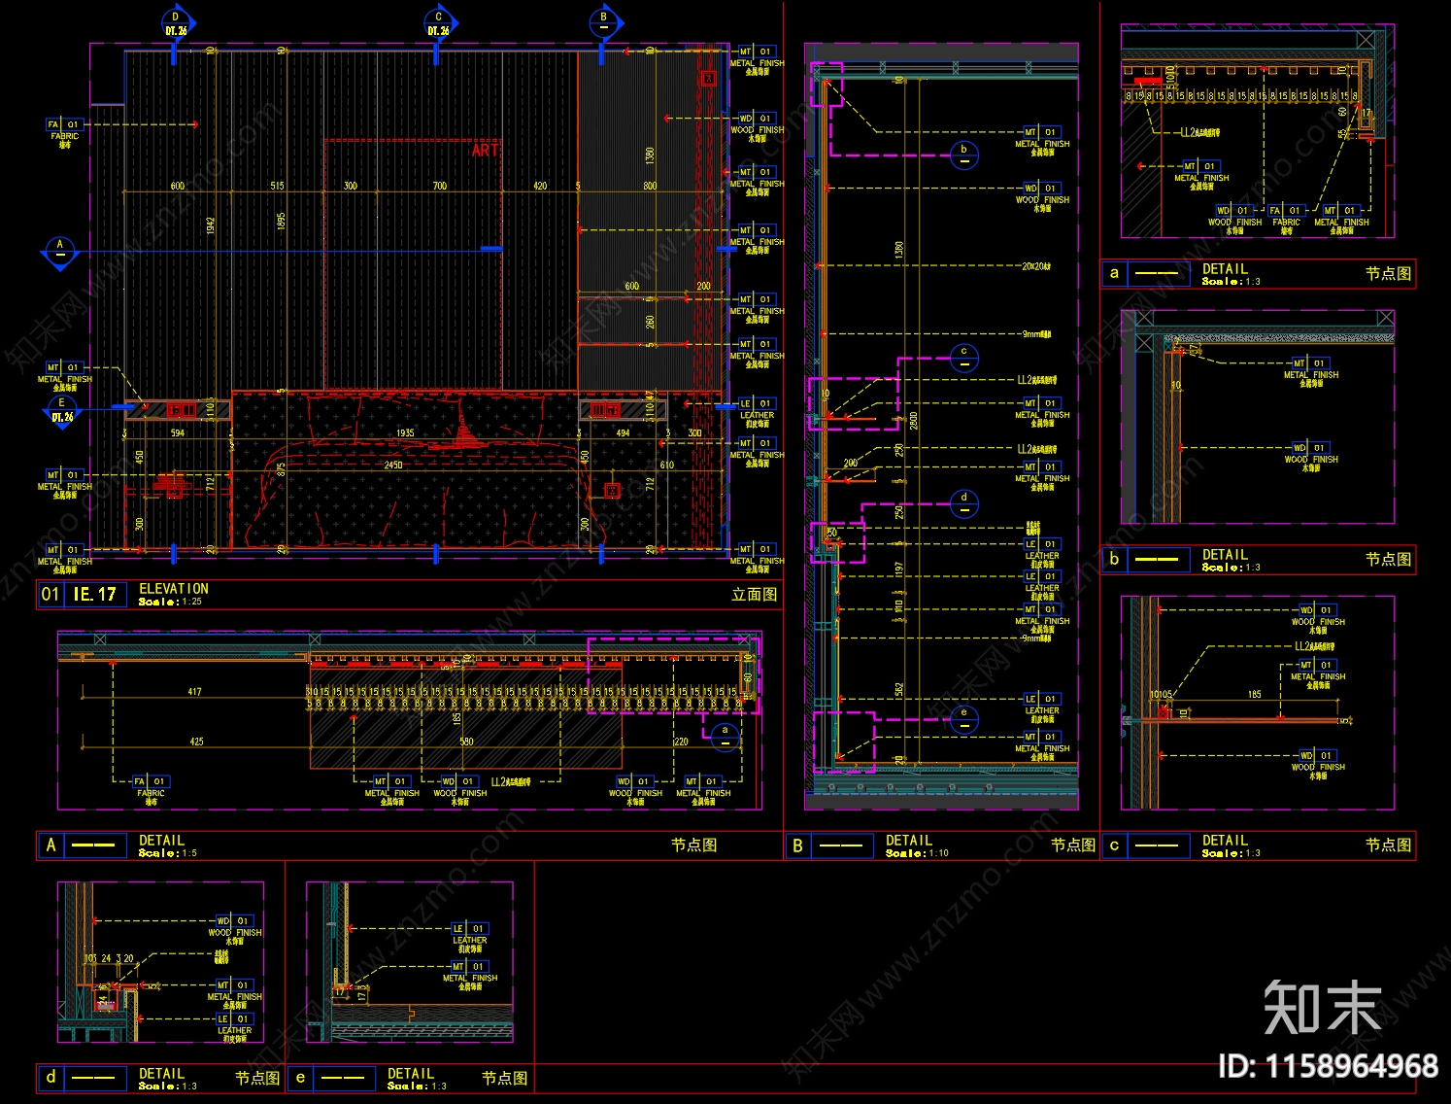Click detail callout circle a in section A
Image resolution: width=1451 pixels, height=1104 pixels.
click(725, 736)
